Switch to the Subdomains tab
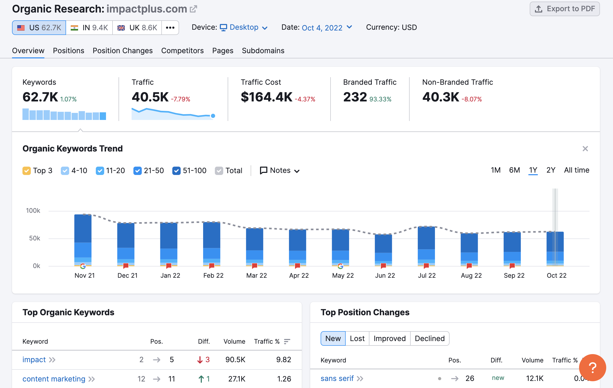Viewport: 613px width, 388px height. pyautogui.click(x=263, y=51)
